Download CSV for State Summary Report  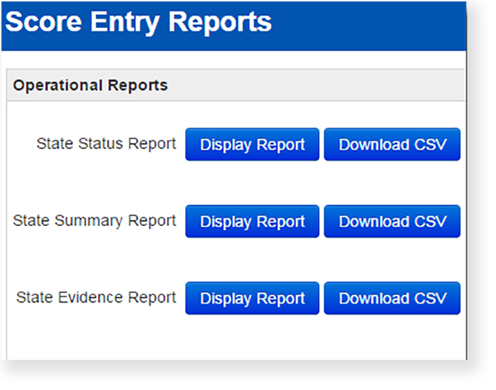(x=392, y=222)
